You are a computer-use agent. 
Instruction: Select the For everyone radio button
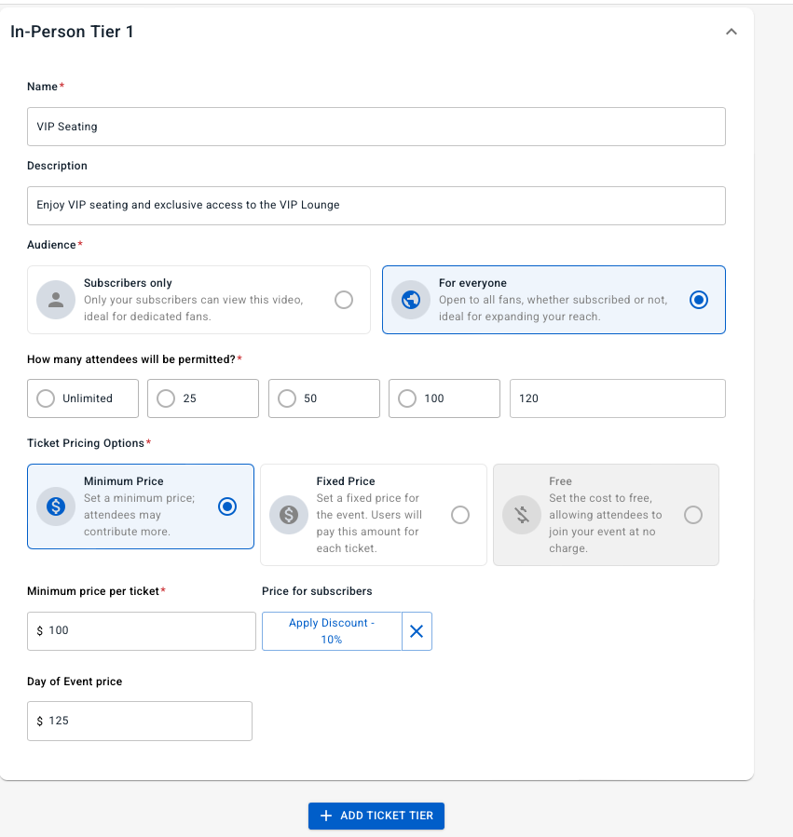(698, 300)
